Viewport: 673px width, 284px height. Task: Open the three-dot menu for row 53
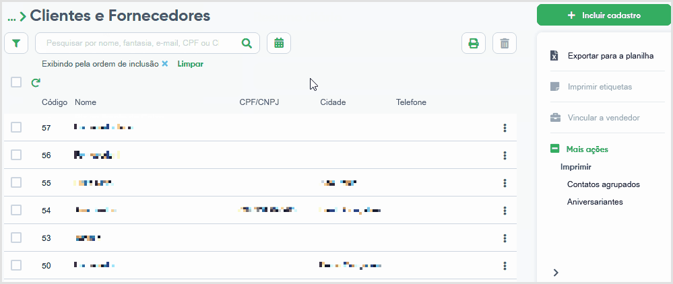tap(505, 238)
